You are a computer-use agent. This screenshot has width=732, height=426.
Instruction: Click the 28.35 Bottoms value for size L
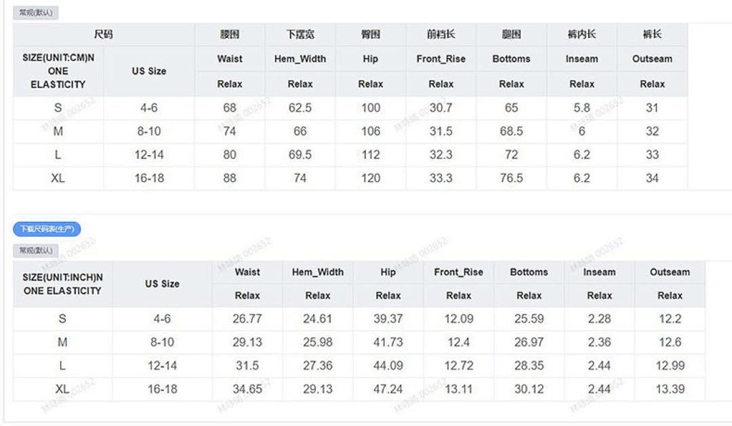click(x=529, y=366)
